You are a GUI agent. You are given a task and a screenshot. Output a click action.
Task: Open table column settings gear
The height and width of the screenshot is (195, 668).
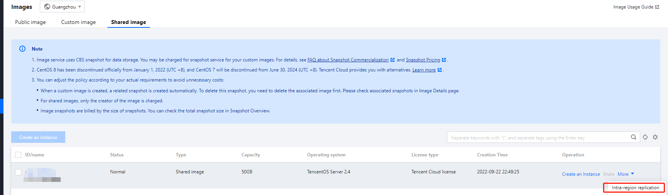[x=655, y=137]
